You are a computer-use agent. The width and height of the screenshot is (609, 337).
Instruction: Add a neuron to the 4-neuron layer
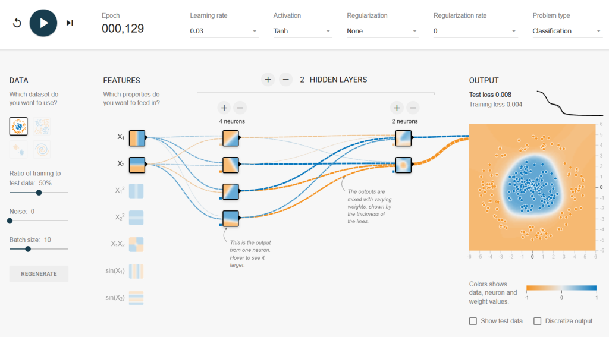[224, 108]
